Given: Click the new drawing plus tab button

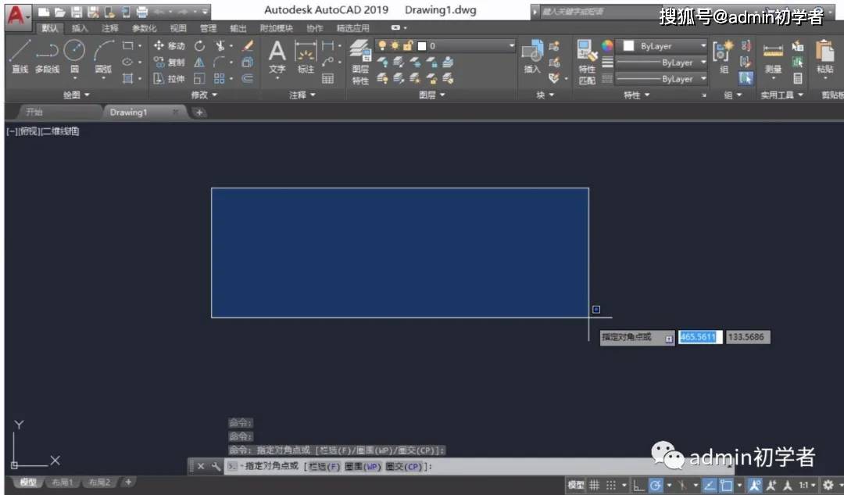Looking at the screenshot, I should coord(199,112).
